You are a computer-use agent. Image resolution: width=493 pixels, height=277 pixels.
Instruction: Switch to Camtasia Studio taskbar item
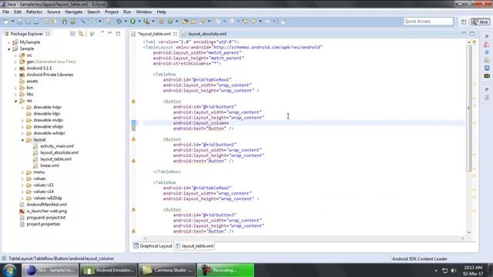(166, 270)
